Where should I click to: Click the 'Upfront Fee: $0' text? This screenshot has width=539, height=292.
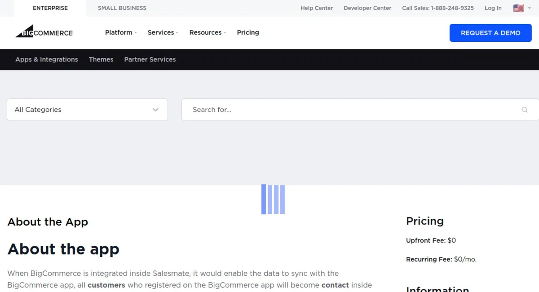click(x=431, y=240)
